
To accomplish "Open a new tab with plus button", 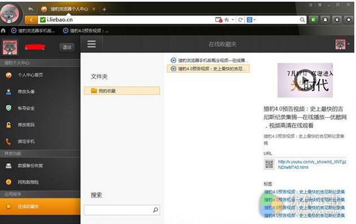I will click(104, 9).
